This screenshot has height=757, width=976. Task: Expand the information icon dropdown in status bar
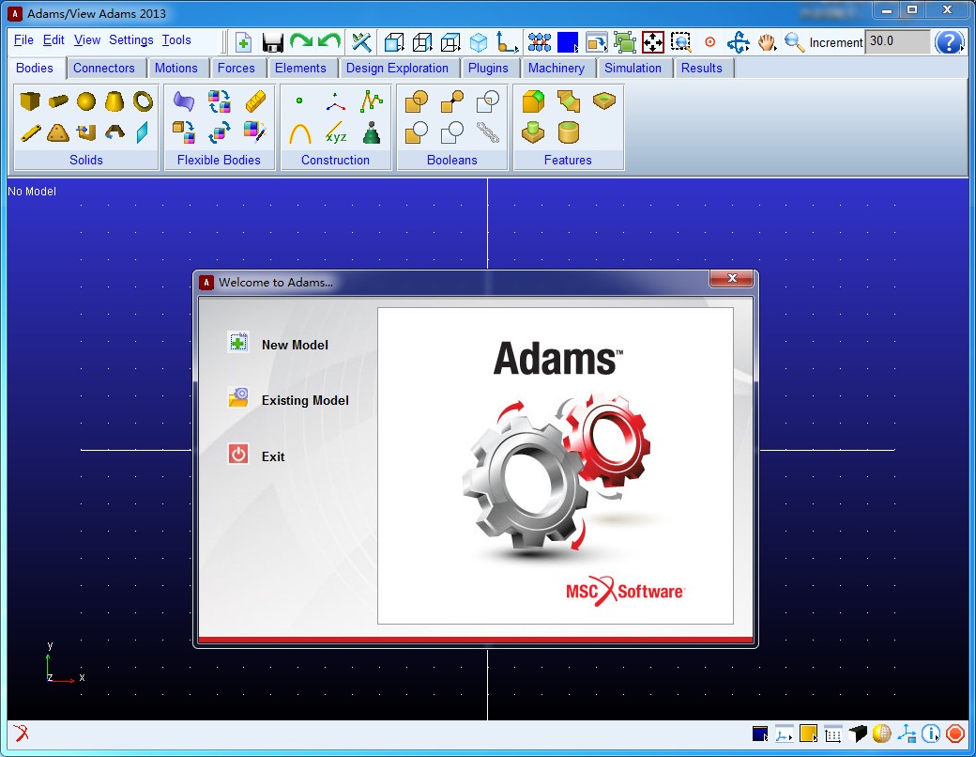(x=931, y=734)
